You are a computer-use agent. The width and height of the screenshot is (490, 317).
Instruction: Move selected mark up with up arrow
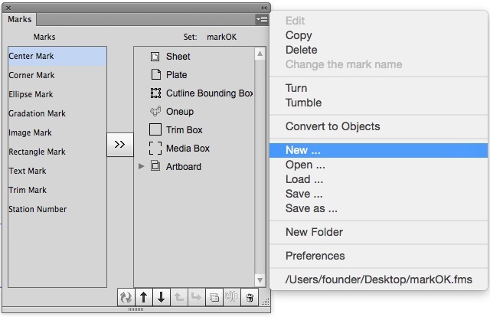[x=144, y=298]
